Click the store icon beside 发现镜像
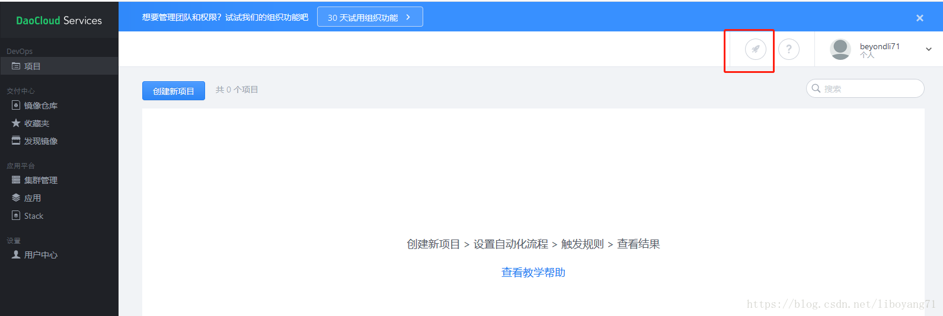This screenshot has width=943, height=316. 16,141
